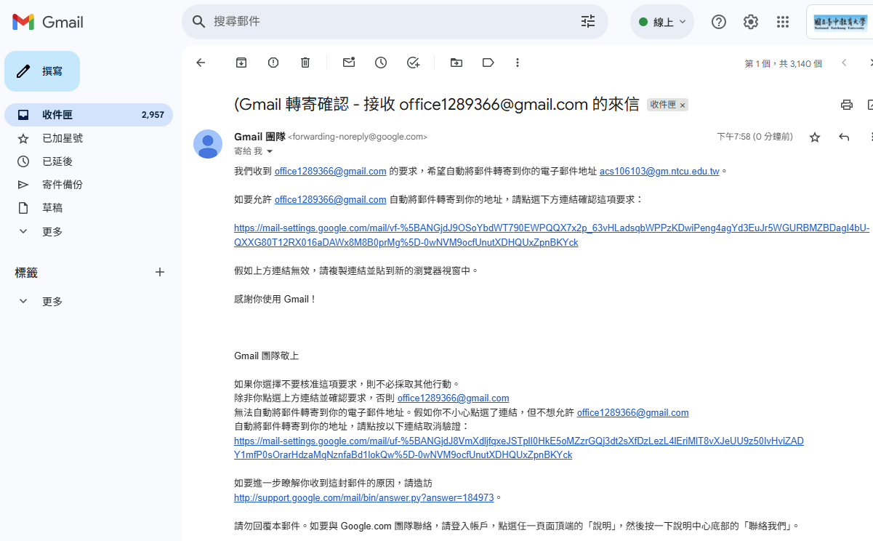Open the support.google.com answer link
This screenshot has height=541, width=873.
(x=363, y=498)
